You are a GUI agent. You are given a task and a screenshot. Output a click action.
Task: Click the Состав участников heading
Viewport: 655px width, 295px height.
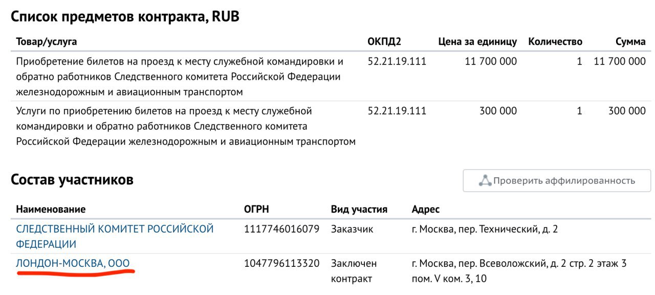click(x=72, y=180)
